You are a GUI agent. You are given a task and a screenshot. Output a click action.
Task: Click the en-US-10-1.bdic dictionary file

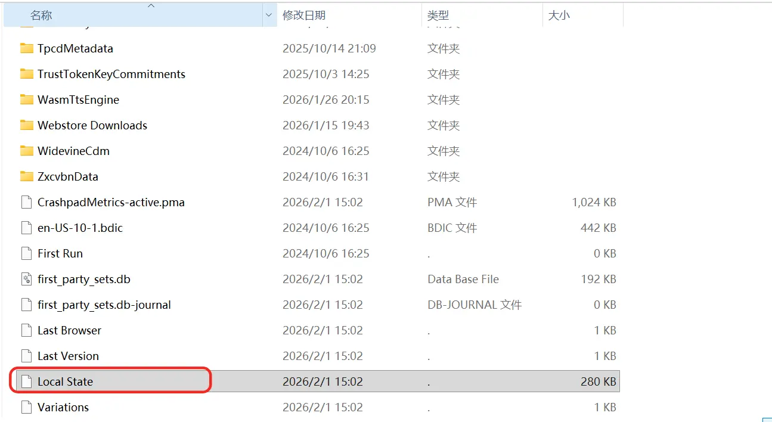coord(77,228)
